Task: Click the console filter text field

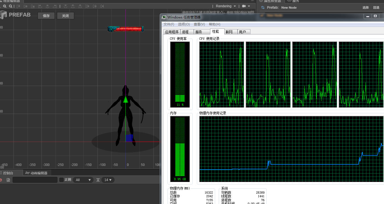Action: (35, 180)
